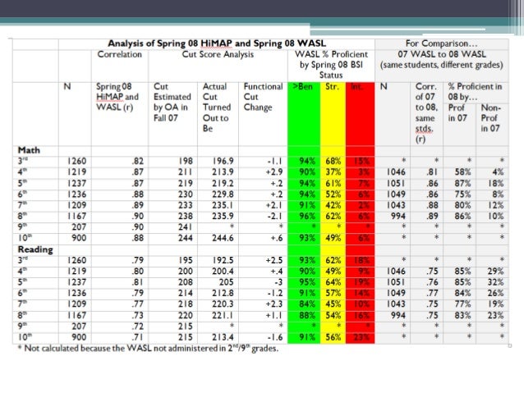Click the '32%' Non-Prof in 07 cell

click(495, 282)
